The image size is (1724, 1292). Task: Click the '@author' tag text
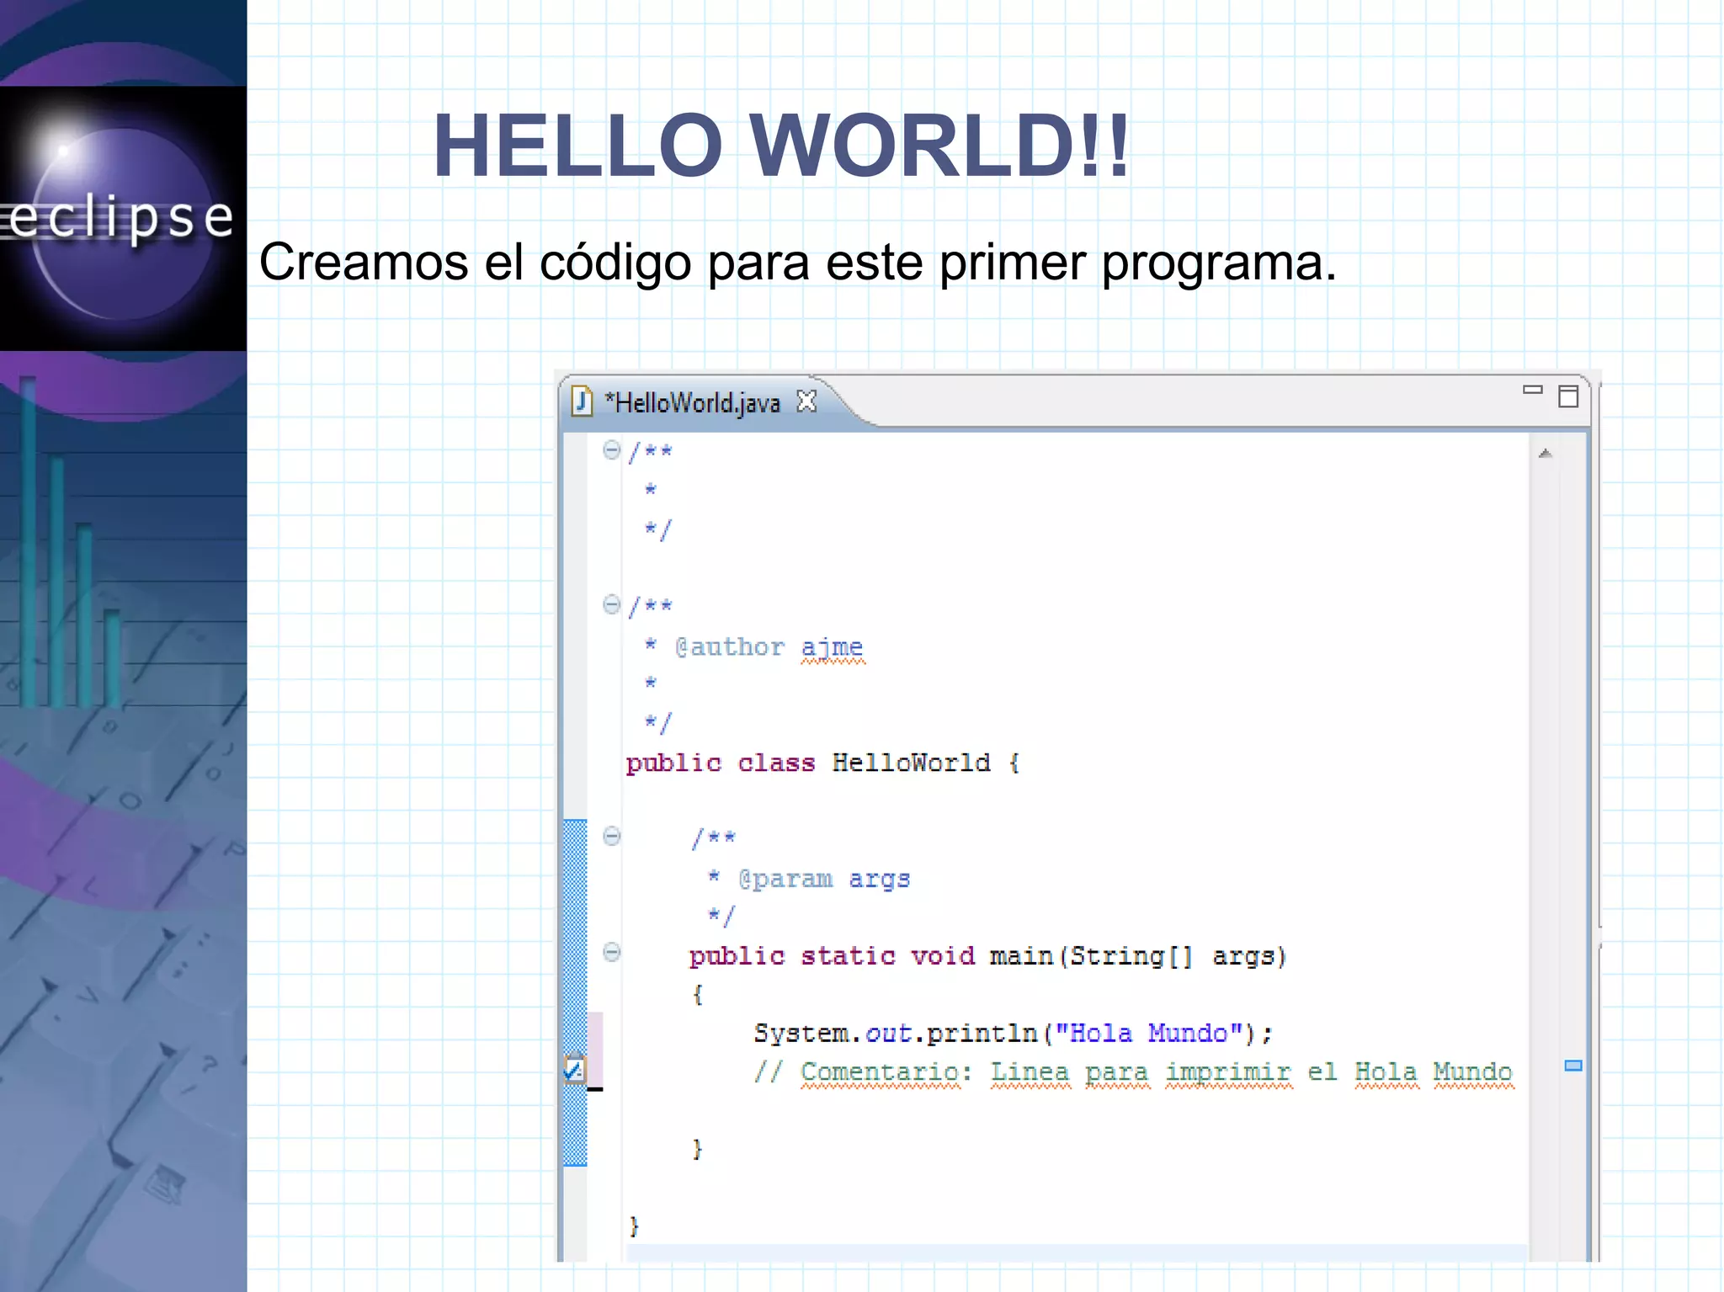[x=729, y=646]
